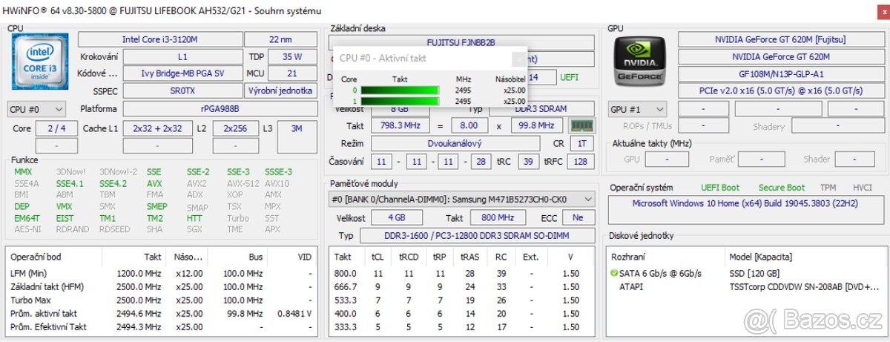Click the SSPEC SR0TX field
The height and width of the screenshot is (342, 890).
[182, 91]
